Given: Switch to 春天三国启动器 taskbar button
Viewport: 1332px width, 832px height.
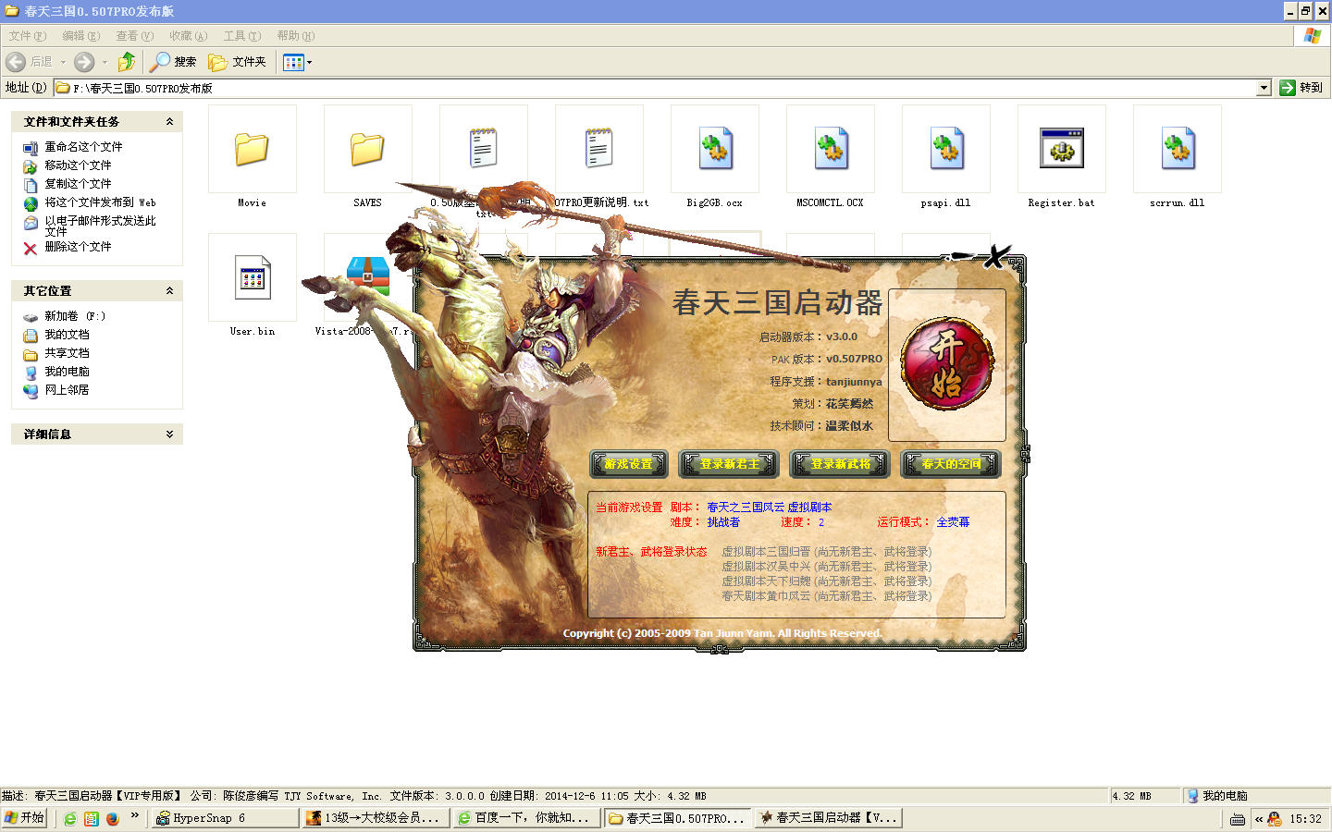Looking at the screenshot, I should coord(828,818).
